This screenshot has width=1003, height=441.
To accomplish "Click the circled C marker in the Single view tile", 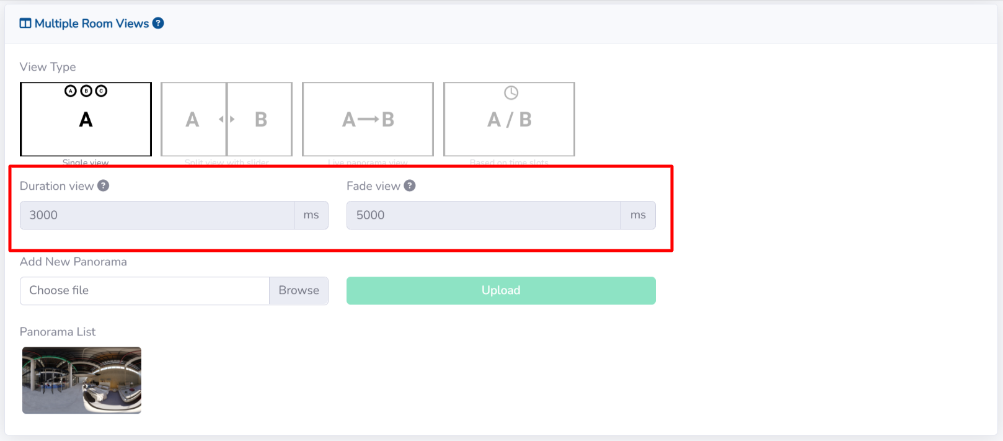I will [101, 91].
